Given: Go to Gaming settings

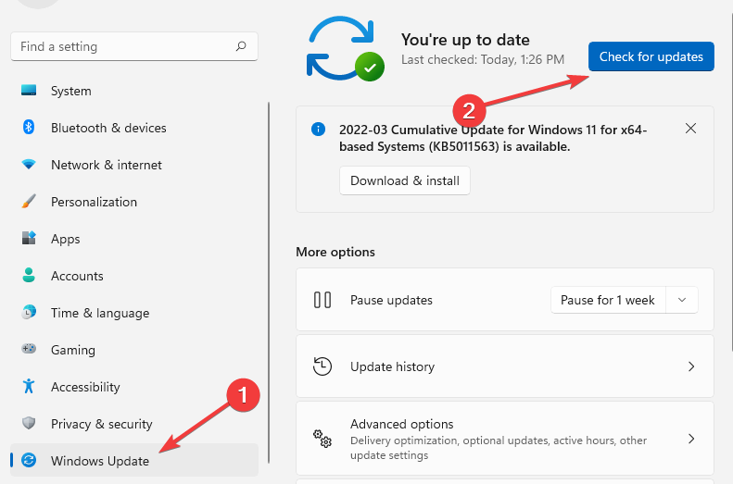Looking at the screenshot, I should (134, 350).
